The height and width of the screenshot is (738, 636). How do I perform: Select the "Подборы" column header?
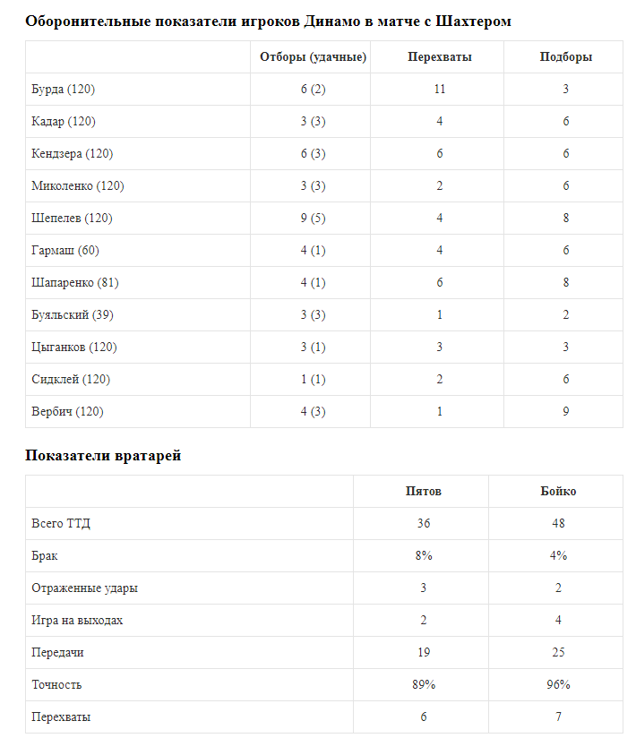click(x=565, y=57)
